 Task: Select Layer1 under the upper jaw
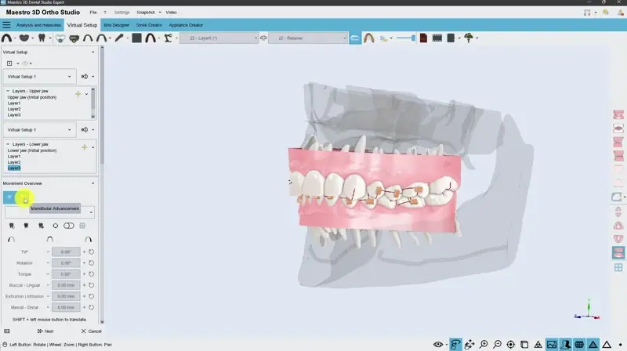(14, 103)
